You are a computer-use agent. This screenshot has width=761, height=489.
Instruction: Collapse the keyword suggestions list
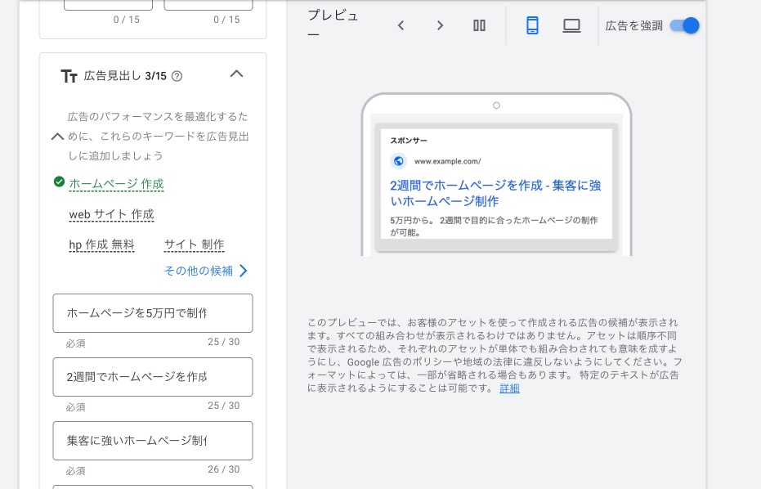click(x=57, y=137)
